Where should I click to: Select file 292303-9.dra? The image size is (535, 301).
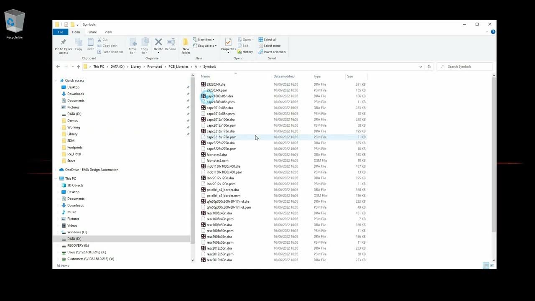[216, 84]
